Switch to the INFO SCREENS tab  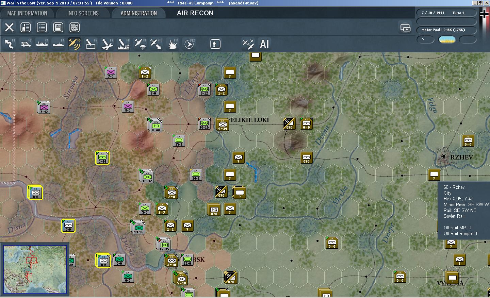(83, 13)
